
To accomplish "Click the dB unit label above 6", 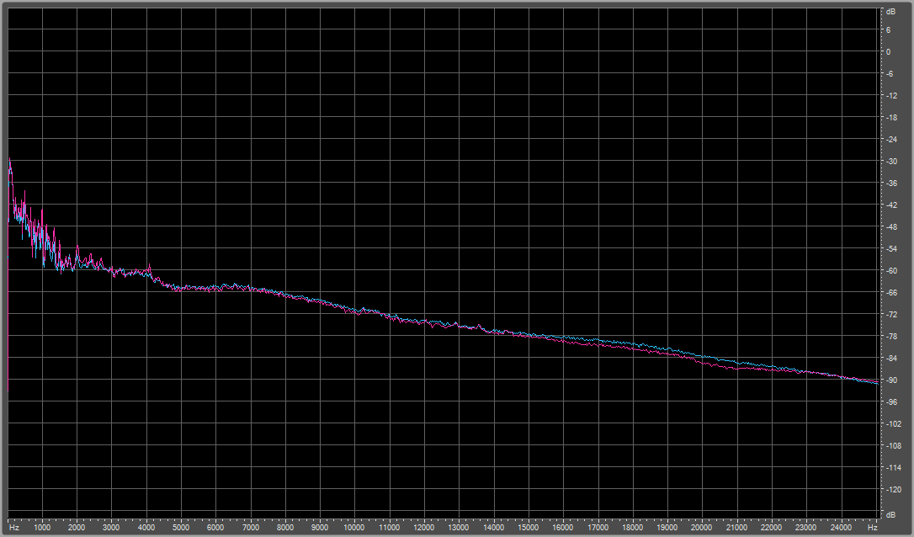I will [x=891, y=11].
